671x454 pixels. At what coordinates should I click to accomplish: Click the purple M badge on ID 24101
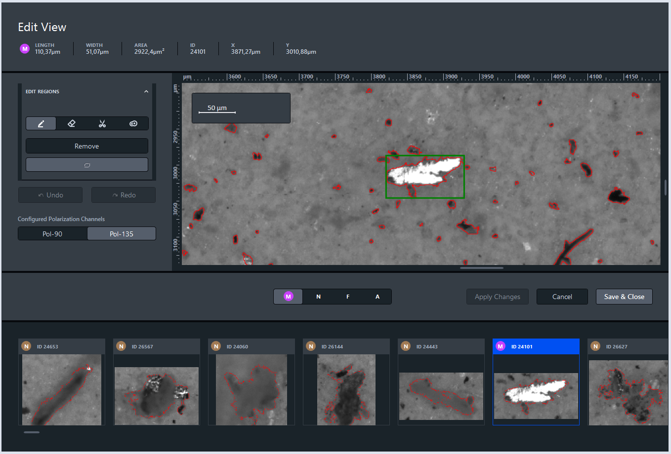pos(501,346)
